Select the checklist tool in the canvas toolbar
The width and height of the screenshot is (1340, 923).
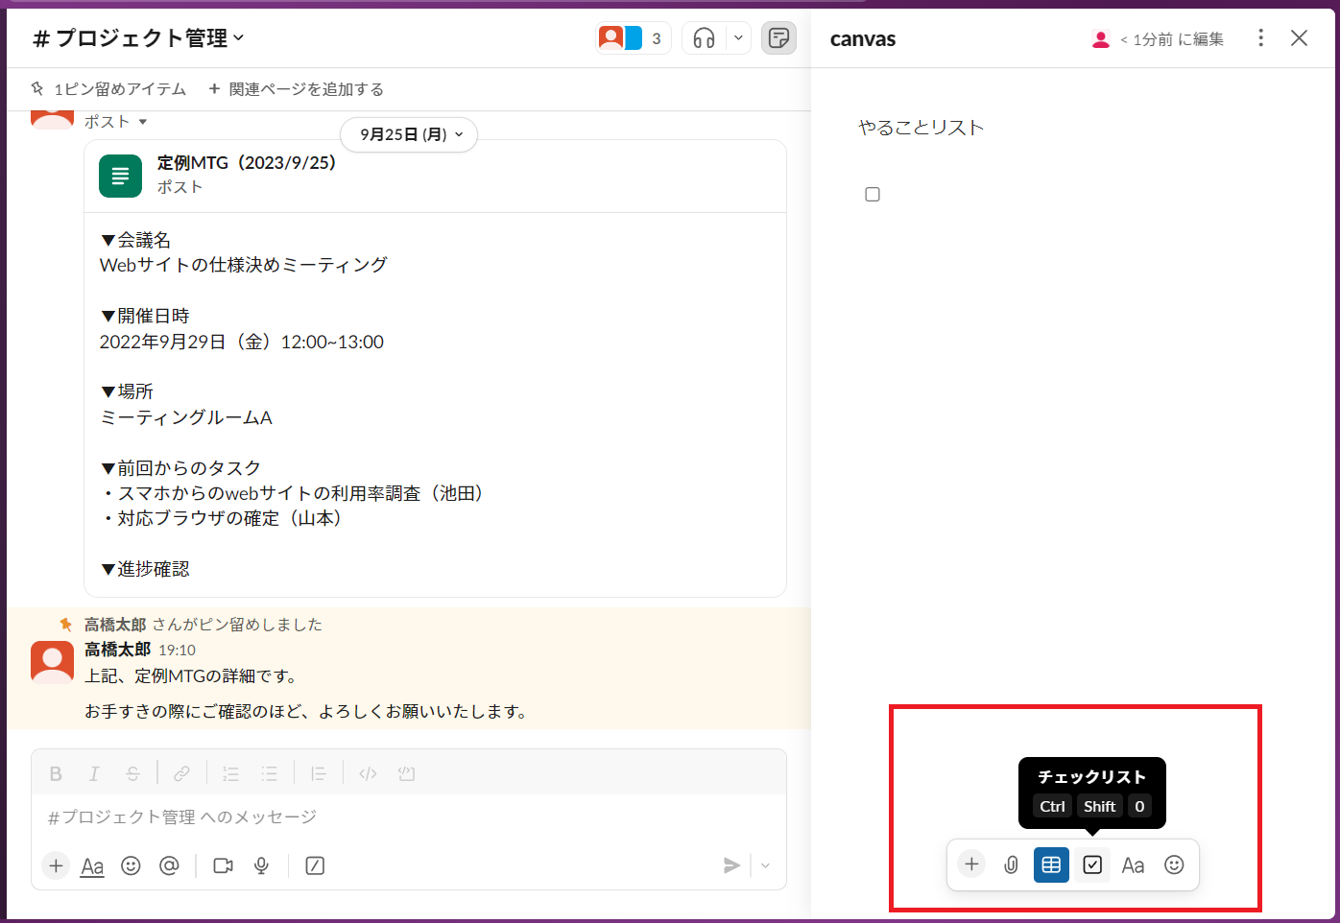point(1091,864)
